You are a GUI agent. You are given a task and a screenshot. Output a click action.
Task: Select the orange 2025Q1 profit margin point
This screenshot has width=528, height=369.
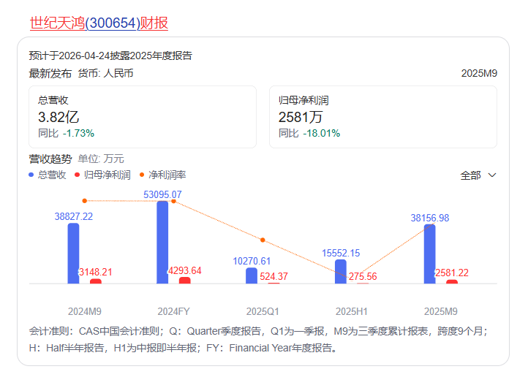263,240
